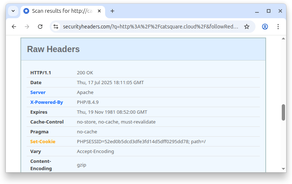Screen dimensions: 292x184
Task: Close the Scan results tab
Action: coord(99,11)
